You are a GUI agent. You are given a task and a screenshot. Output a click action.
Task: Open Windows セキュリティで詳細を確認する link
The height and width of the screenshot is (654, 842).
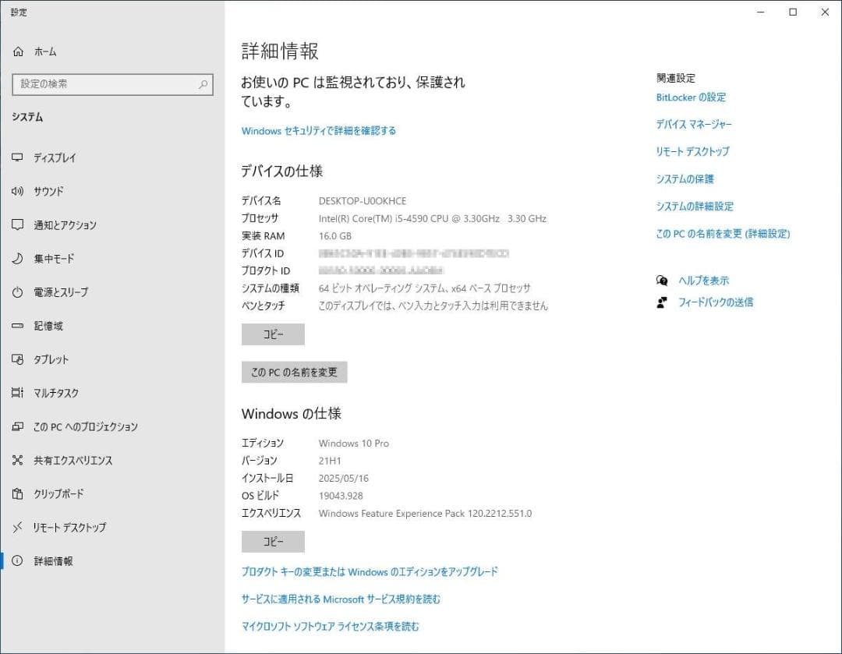pos(317,130)
